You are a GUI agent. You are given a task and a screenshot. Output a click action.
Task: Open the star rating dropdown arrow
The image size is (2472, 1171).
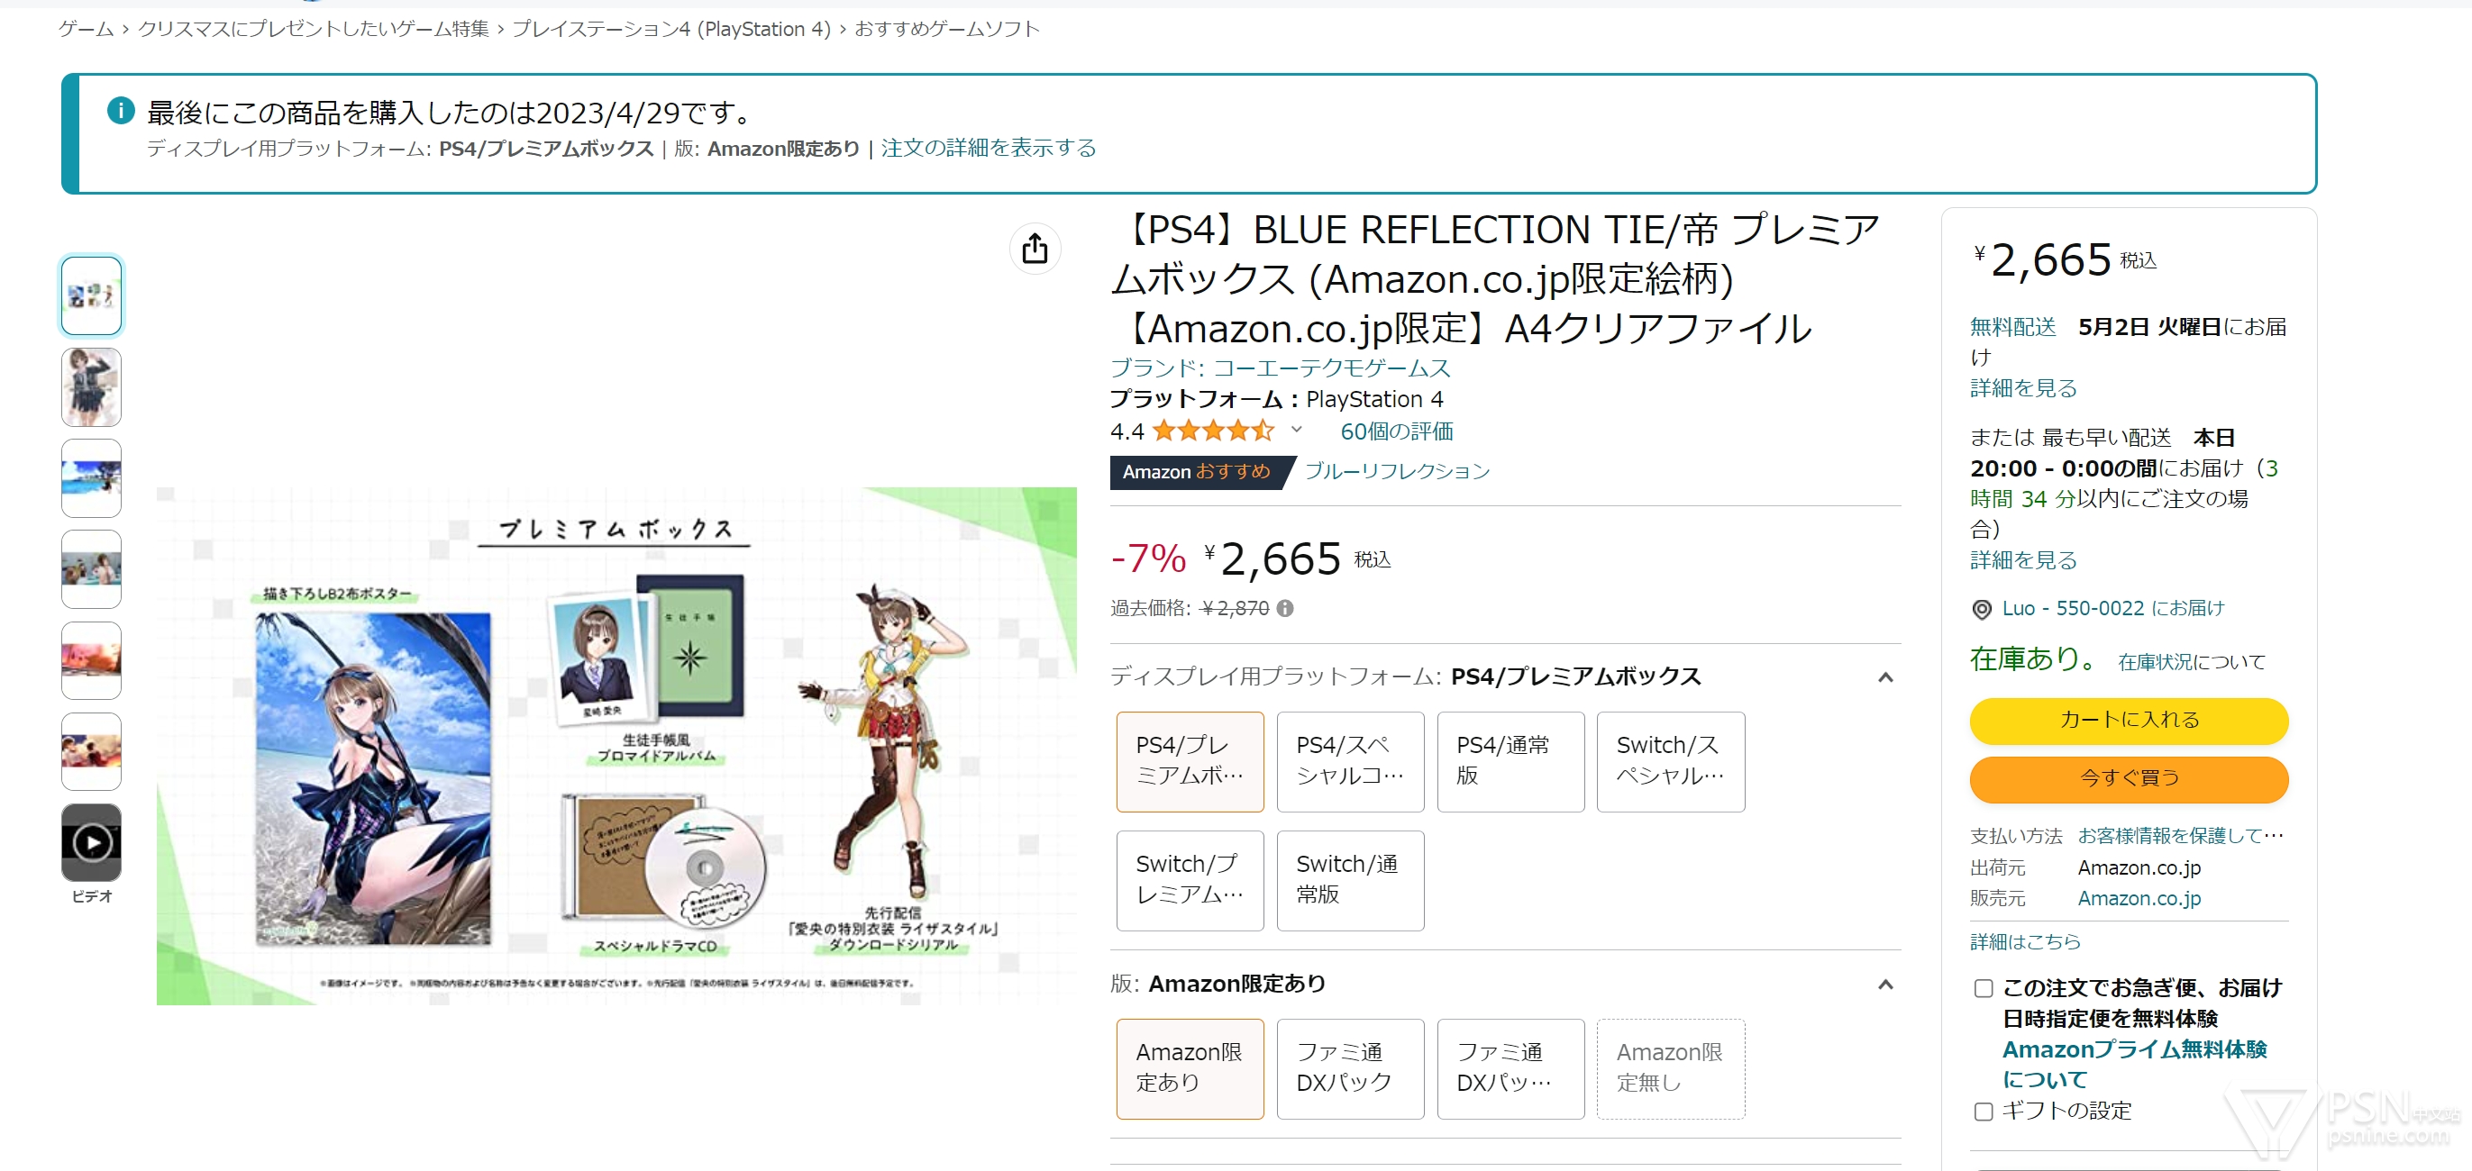(x=1297, y=430)
